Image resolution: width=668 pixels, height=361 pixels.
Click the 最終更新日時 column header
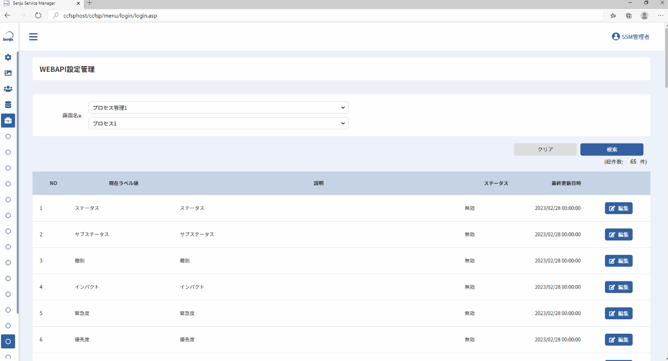coord(566,183)
